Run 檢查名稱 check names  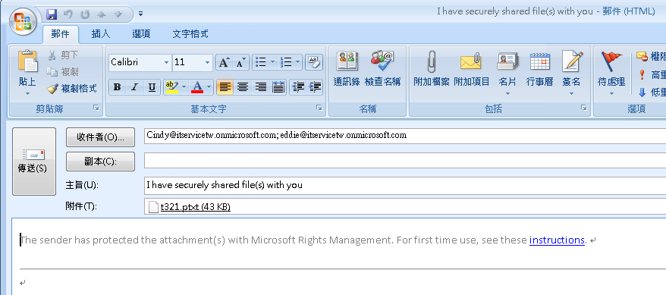point(383,69)
